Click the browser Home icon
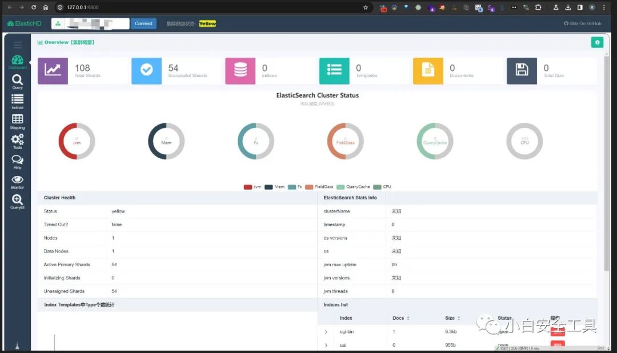Screen dimensions: 617x353 click(46, 7)
